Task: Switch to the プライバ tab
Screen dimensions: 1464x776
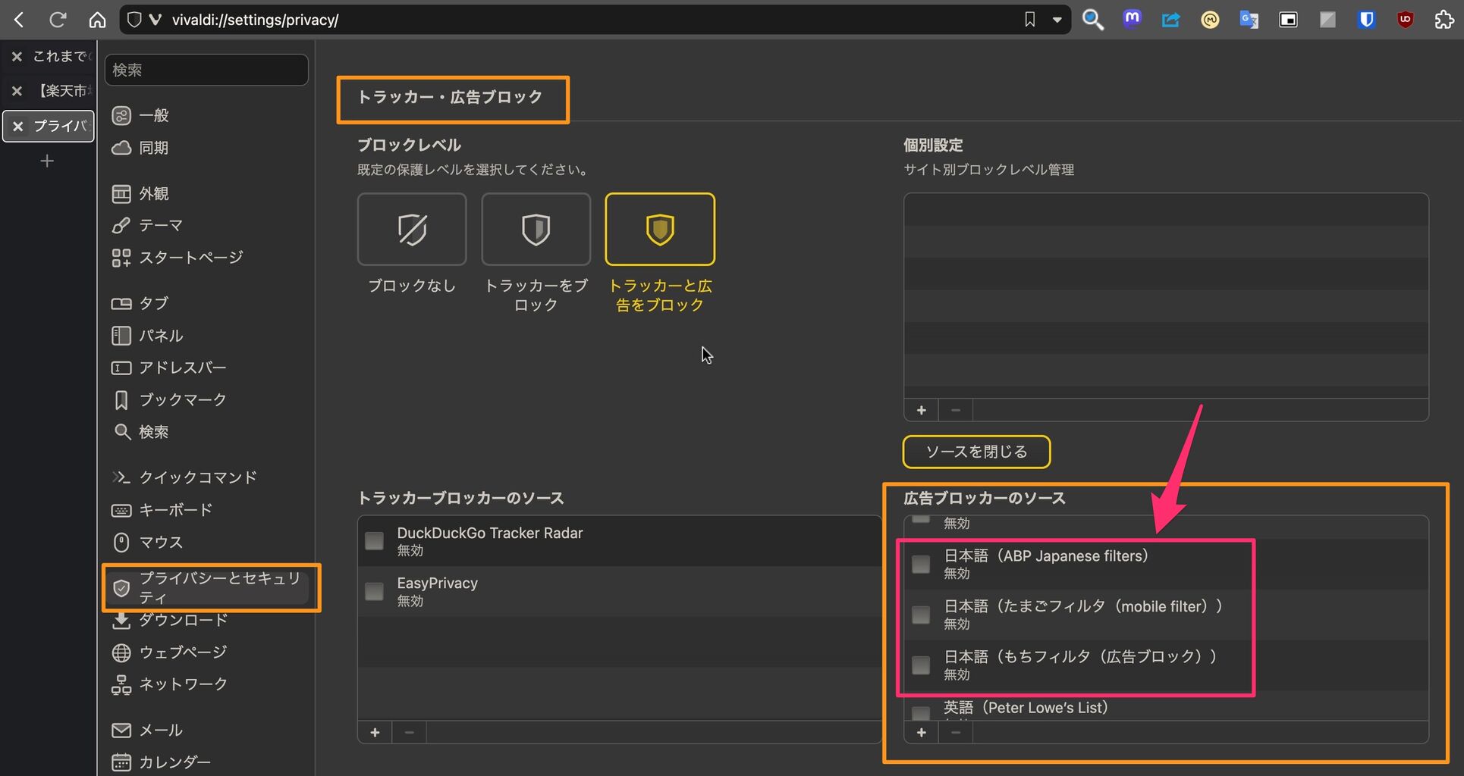Action: [49, 126]
